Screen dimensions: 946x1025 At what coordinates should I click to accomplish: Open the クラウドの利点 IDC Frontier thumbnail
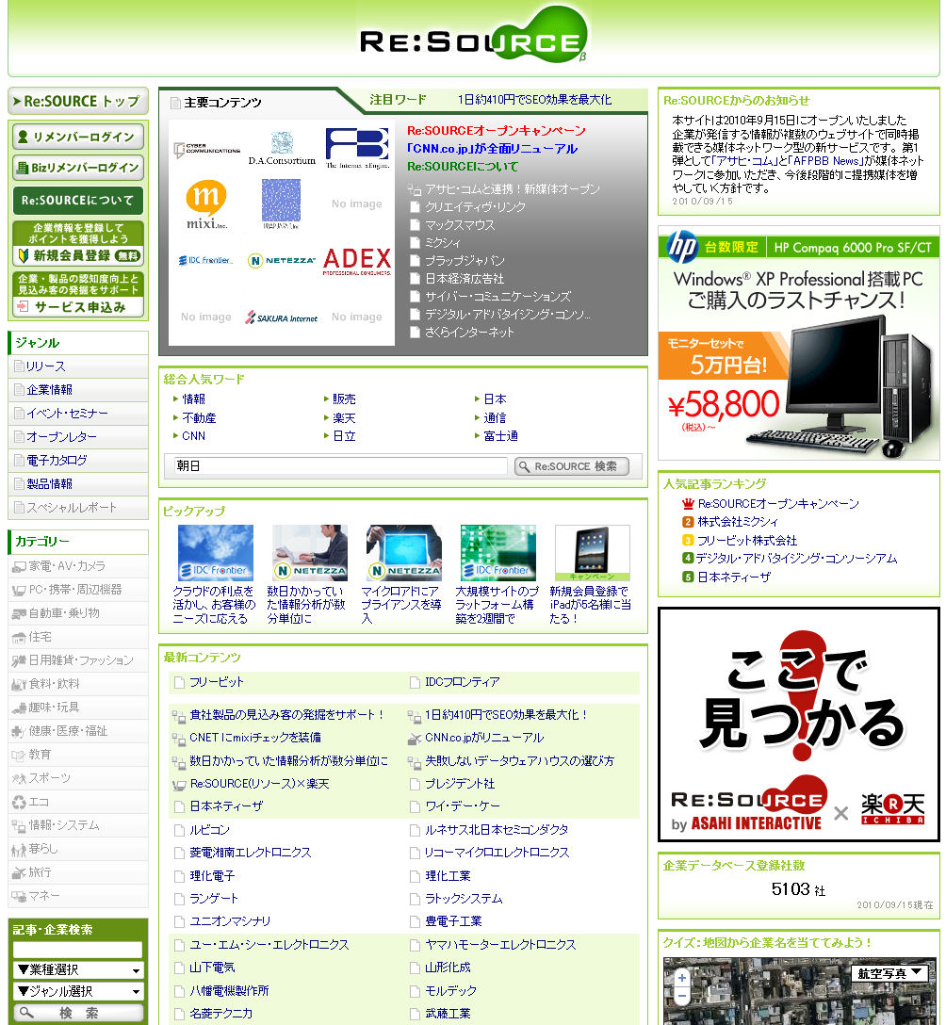tap(216, 553)
